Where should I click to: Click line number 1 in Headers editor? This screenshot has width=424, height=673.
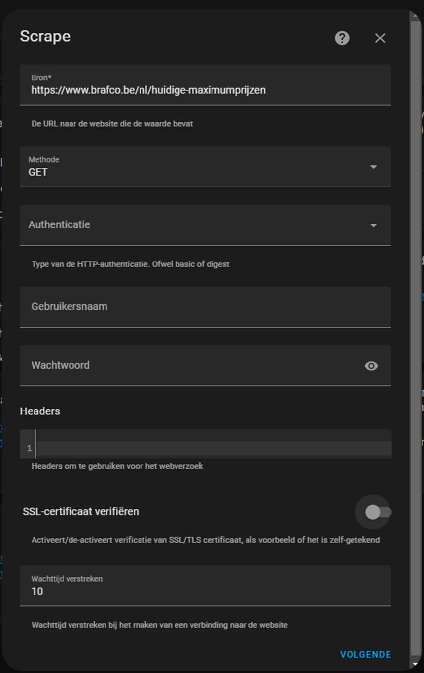pos(28,447)
